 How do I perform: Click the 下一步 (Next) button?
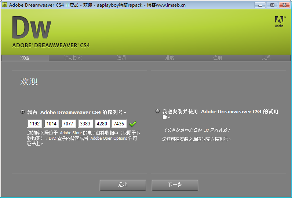click(x=175, y=185)
